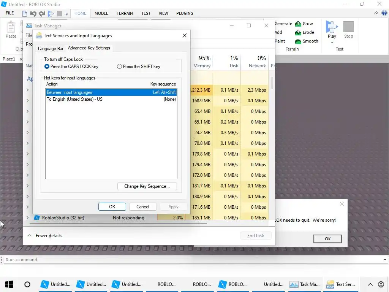Open the Windows Start menu
The height and width of the screenshot is (292, 389).
pos(9,284)
